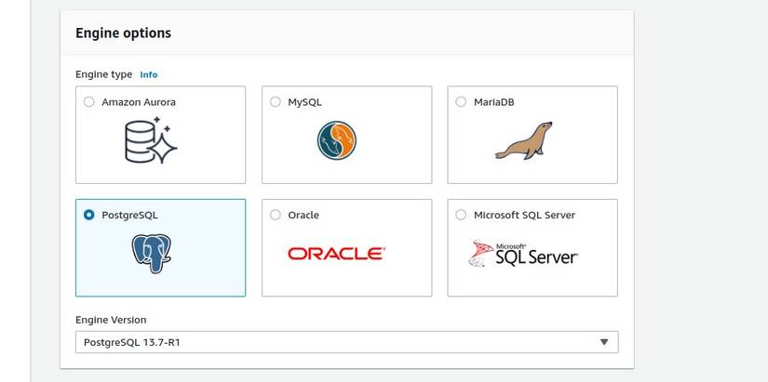Click the Engine Version dropdown arrow
768x382 pixels.
click(603, 342)
